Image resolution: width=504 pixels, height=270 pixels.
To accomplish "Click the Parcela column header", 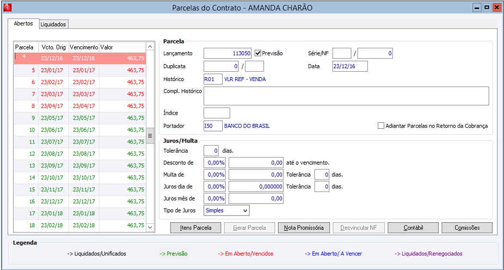I will [26, 47].
